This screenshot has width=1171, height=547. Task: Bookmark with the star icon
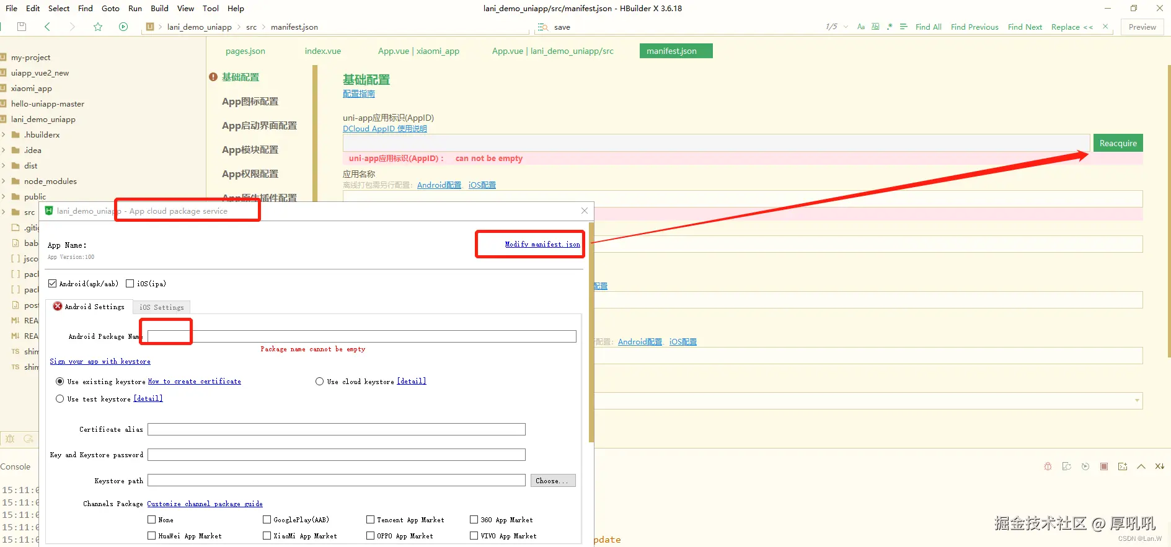click(98, 27)
